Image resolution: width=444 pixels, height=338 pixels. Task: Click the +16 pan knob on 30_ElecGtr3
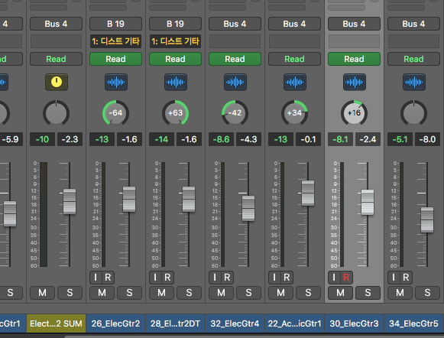click(355, 112)
